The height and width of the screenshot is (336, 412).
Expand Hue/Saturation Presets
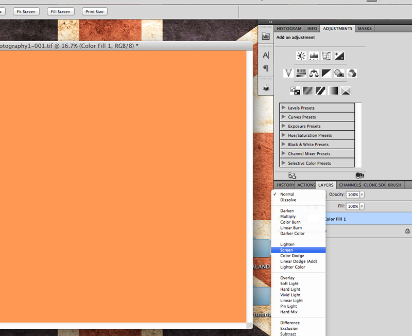click(283, 135)
